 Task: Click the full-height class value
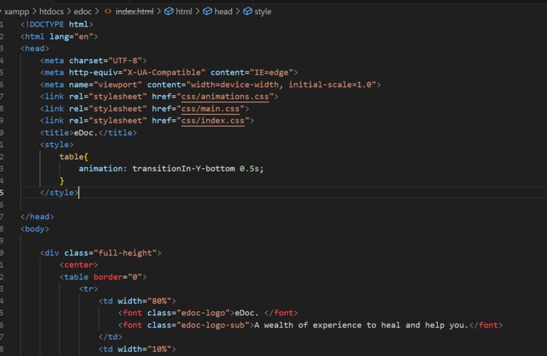click(126, 253)
